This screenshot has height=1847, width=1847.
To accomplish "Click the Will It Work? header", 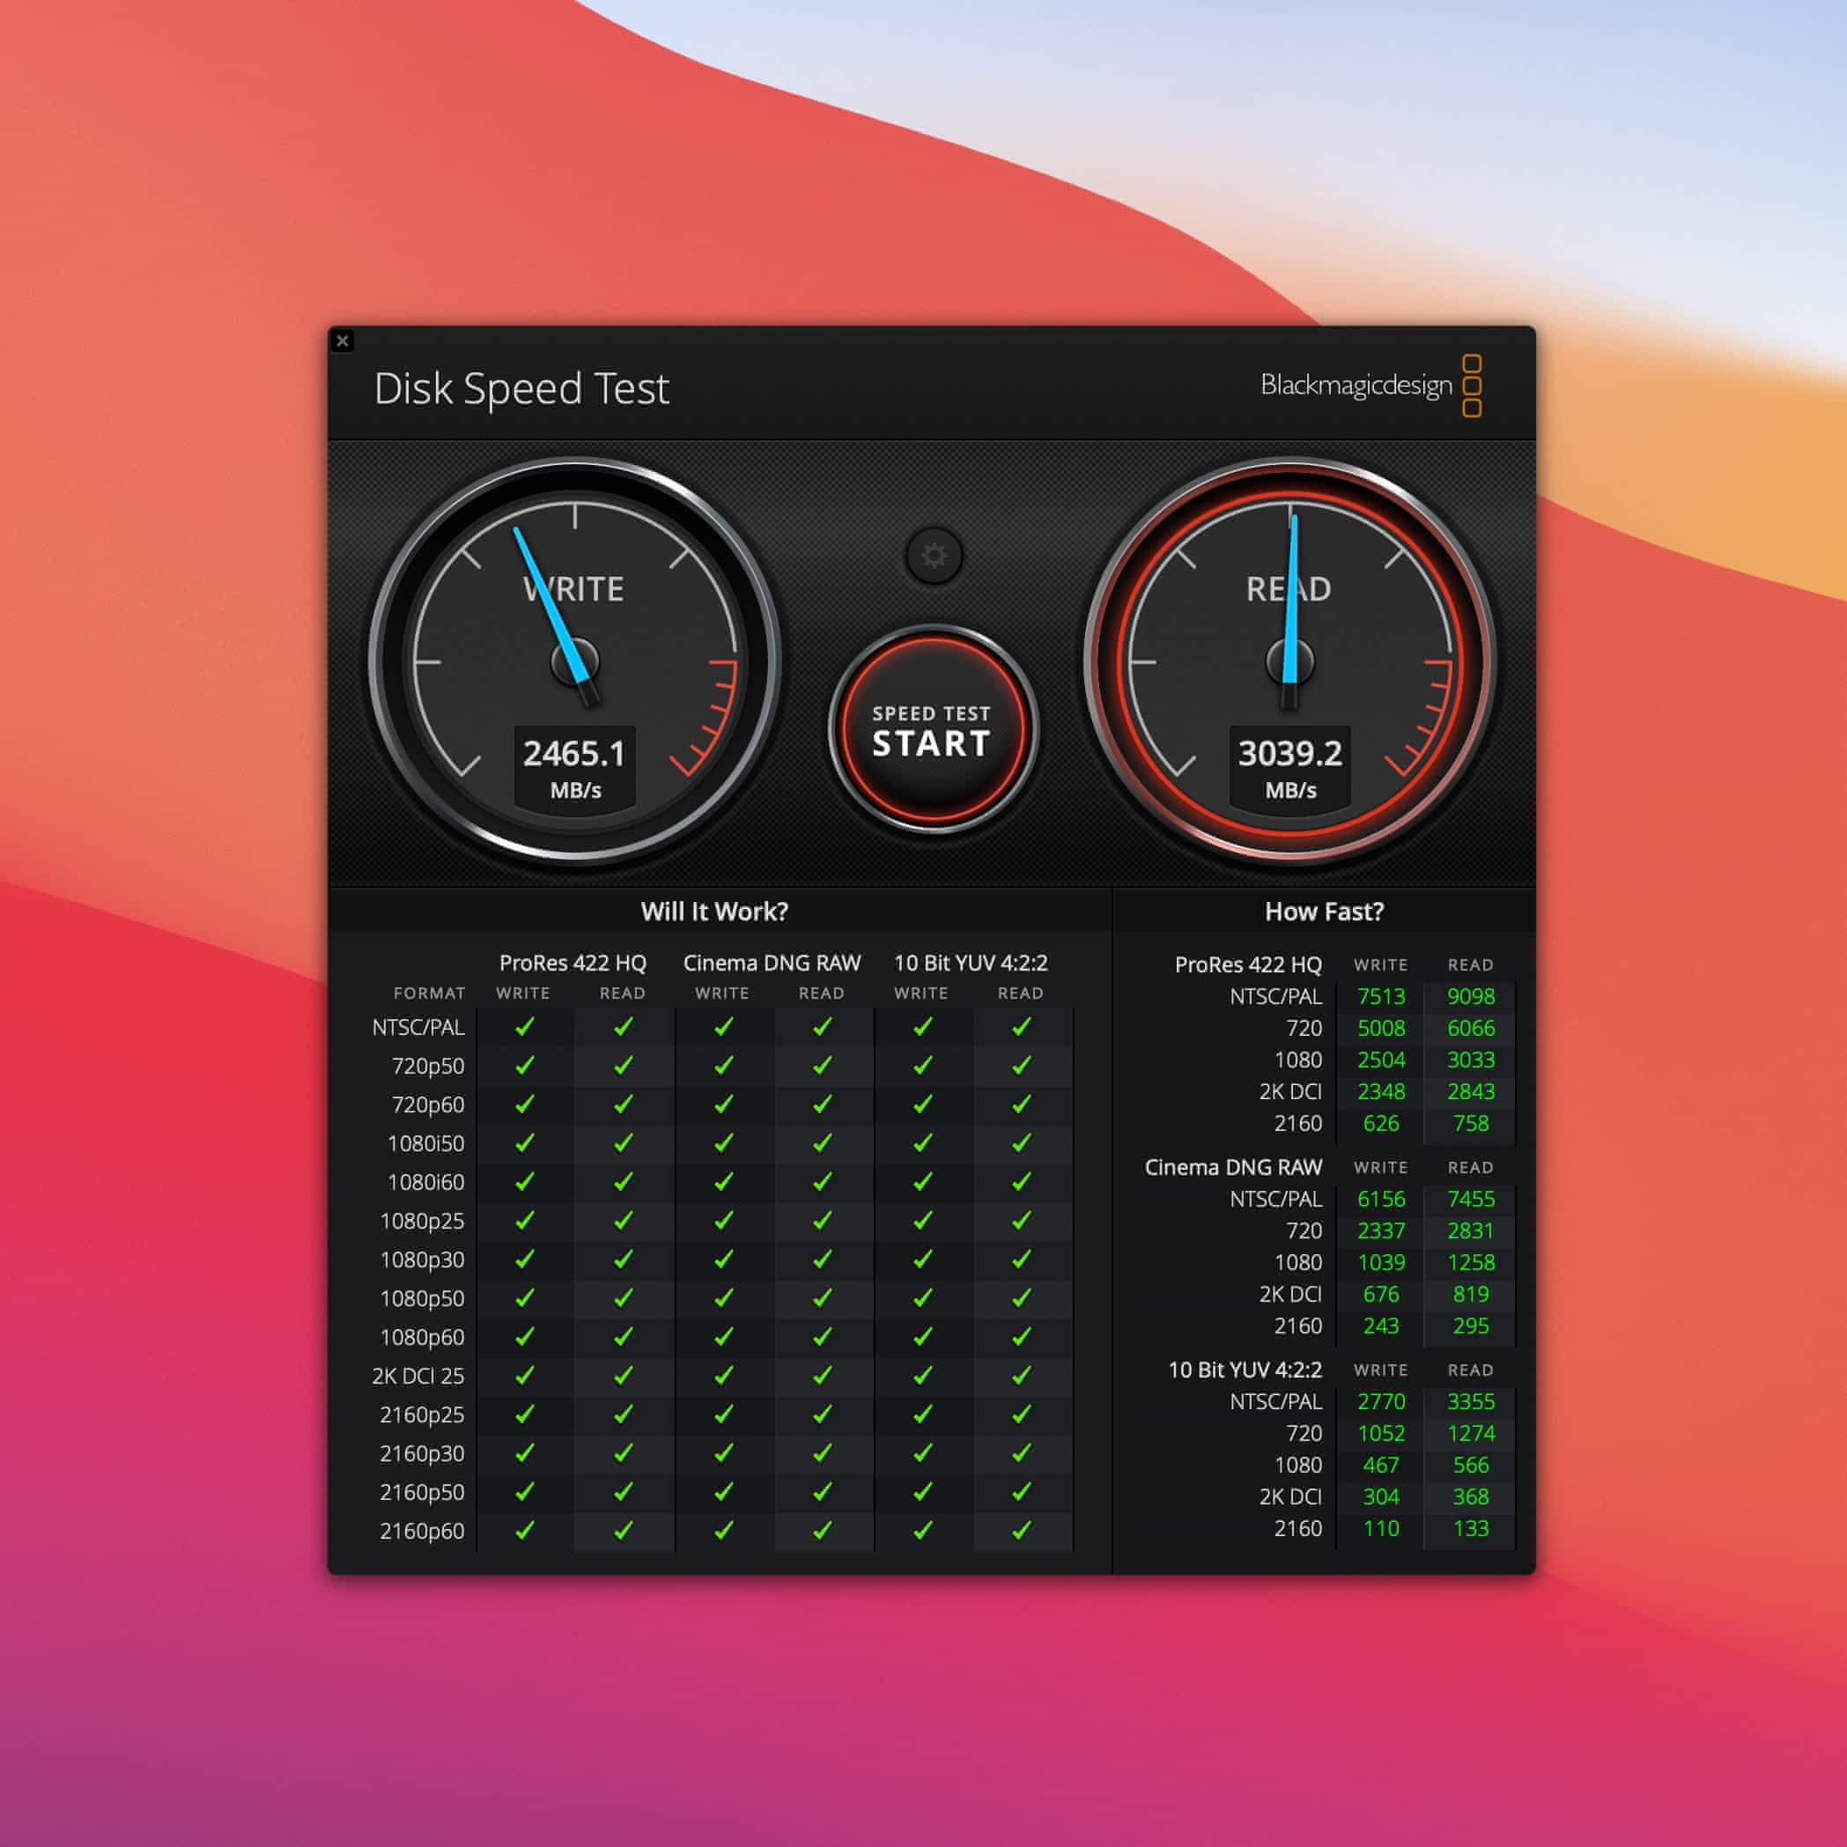I will 714,911.
